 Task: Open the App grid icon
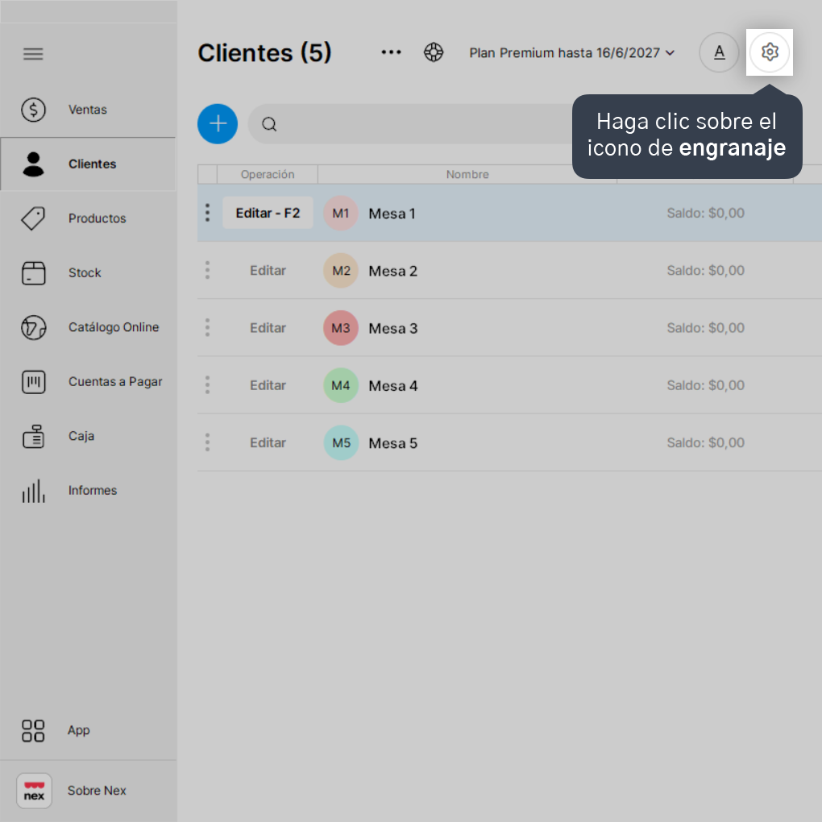(33, 730)
